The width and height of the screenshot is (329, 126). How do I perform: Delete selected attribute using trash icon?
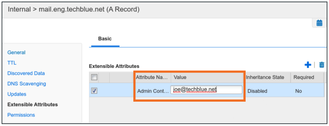point(322,65)
